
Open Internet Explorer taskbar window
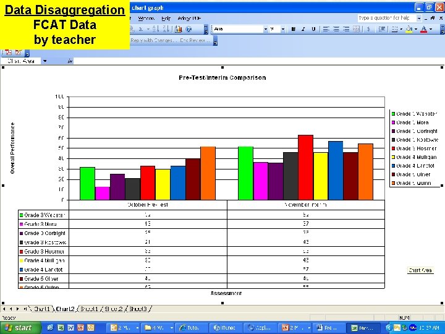pos(191,328)
